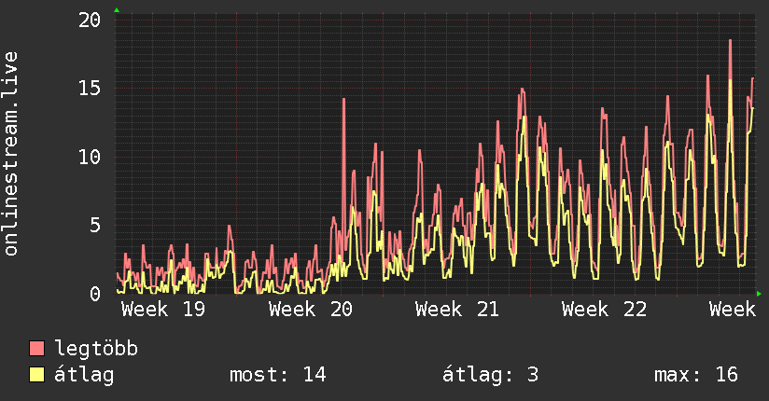Viewport: 769px width, 401px height.
Task: Click the y-axis value 15
Action: pos(90,89)
